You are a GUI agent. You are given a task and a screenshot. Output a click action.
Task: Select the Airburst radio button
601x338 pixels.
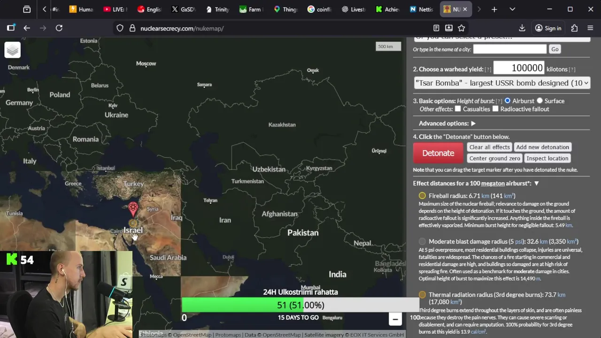pyautogui.click(x=508, y=100)
